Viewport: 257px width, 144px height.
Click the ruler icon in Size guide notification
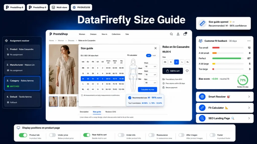203,23
